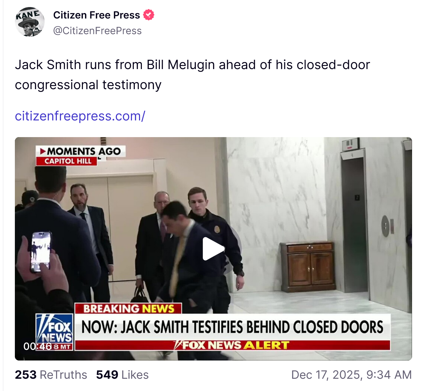Open the Citizen Free Press display name

(x=96, y=15)
